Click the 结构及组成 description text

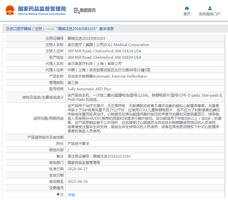point(145,97)
